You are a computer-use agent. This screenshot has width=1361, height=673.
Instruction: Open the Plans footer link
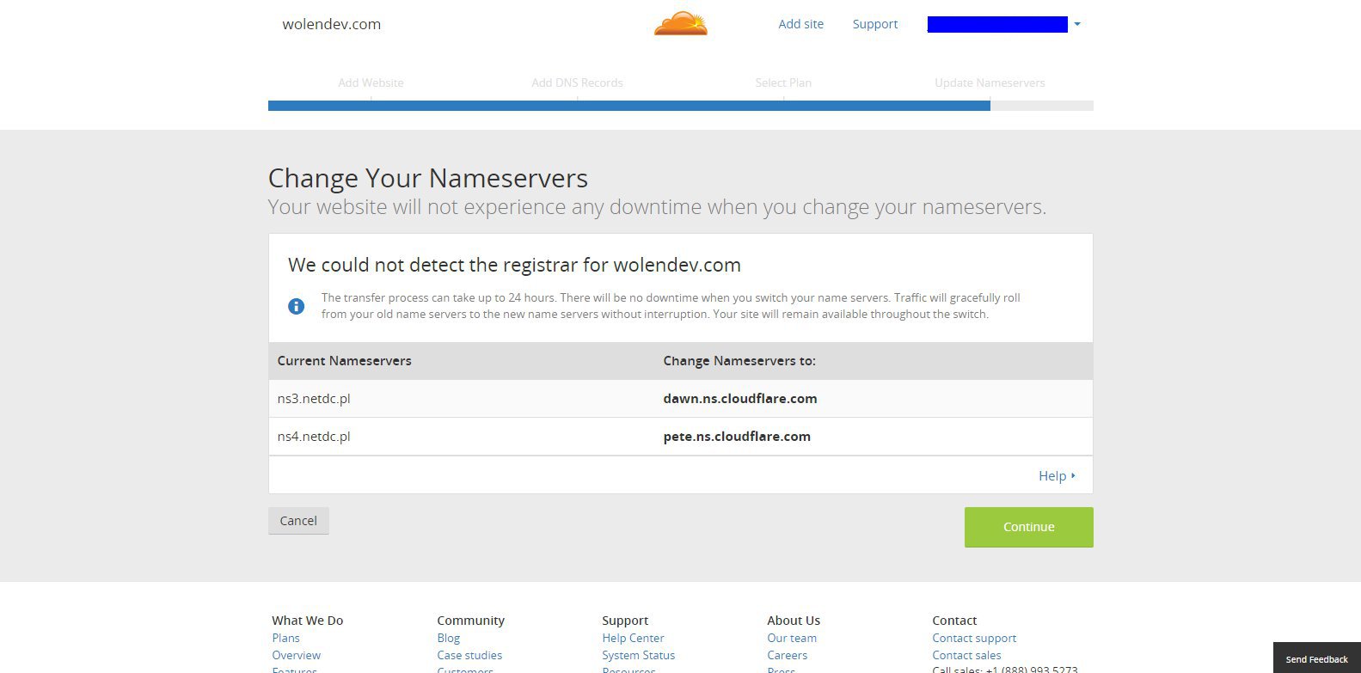click(x=285, y=638)
